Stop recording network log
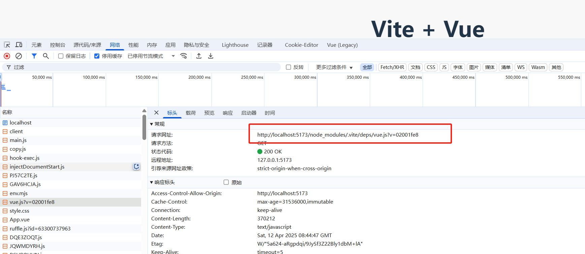The image size is (585, 254). [7, 56]
